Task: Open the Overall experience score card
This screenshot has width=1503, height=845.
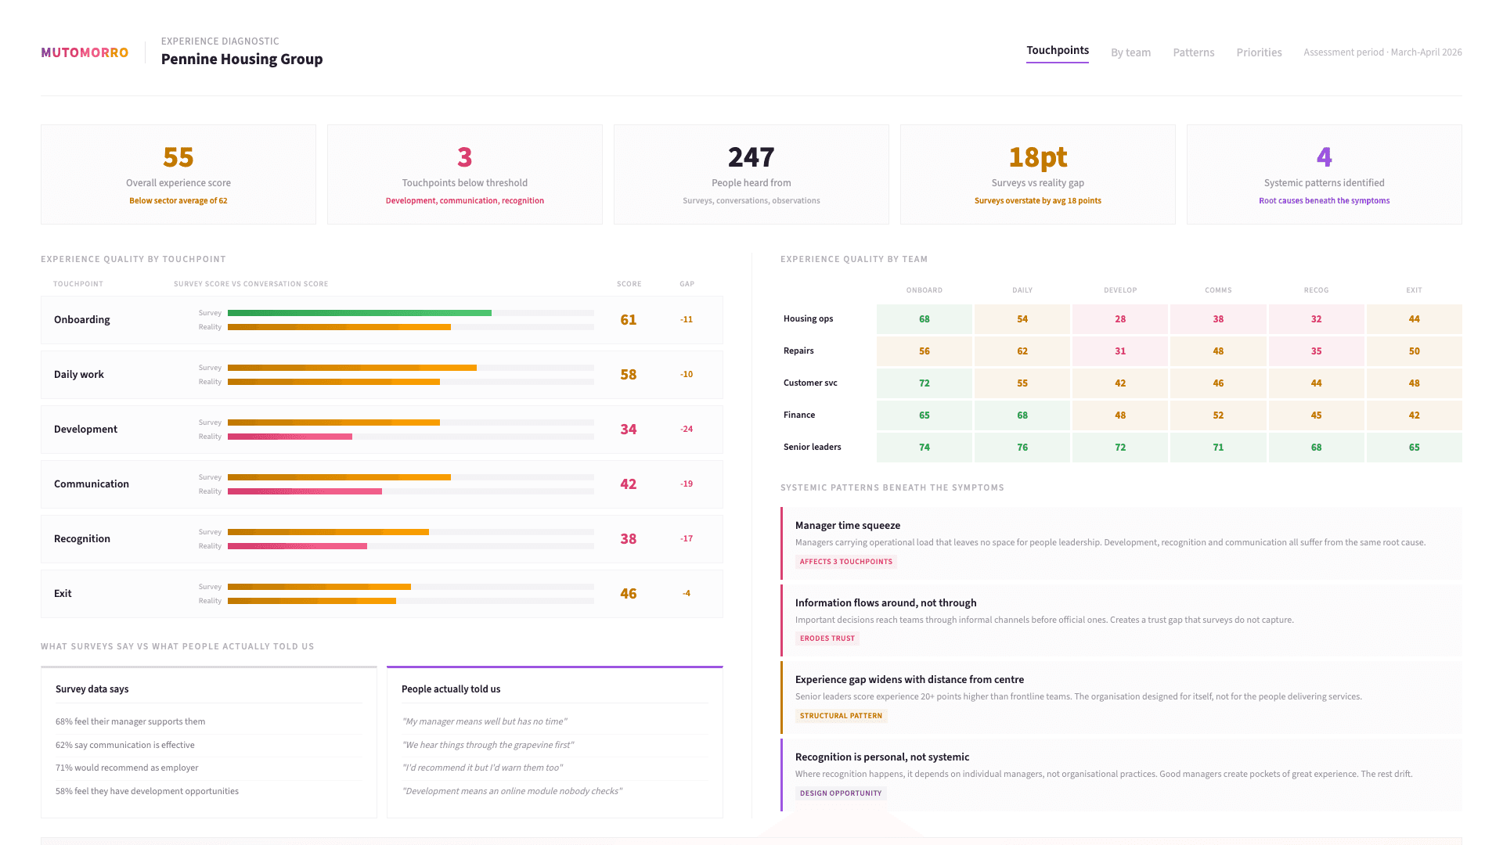Action: (x=178, y=174)
